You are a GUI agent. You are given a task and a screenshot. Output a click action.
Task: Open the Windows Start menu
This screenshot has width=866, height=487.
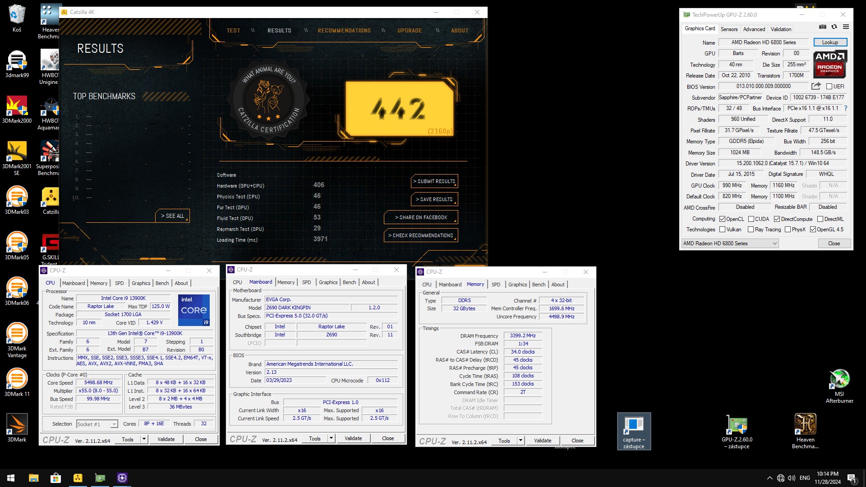pos(11,478)
